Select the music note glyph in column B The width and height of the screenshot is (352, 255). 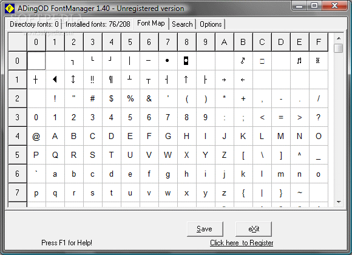click(243, 61)
